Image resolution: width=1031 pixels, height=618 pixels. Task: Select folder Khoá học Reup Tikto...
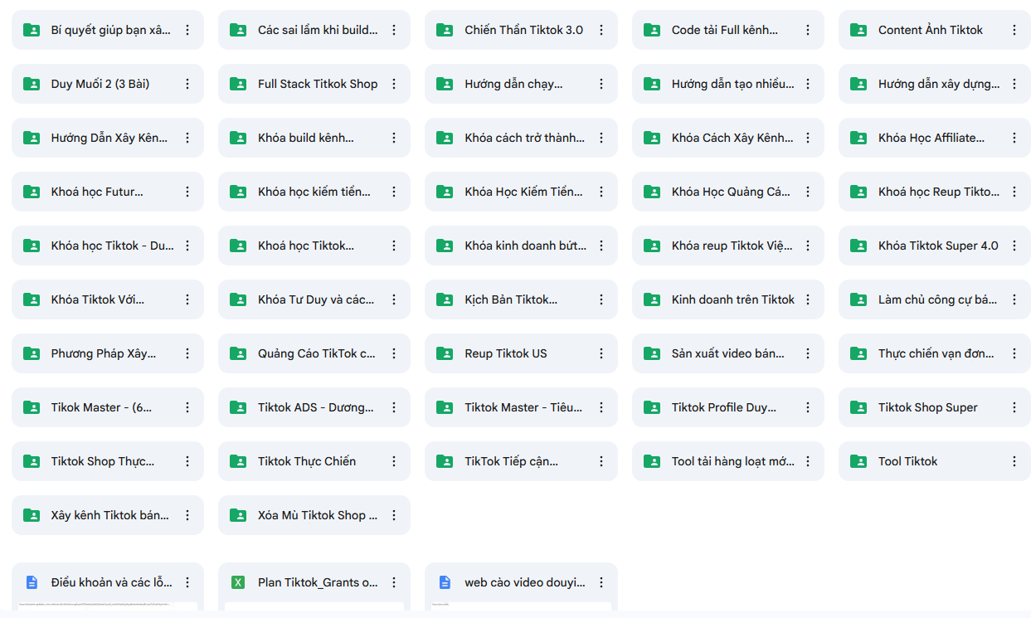click(935, 192)
